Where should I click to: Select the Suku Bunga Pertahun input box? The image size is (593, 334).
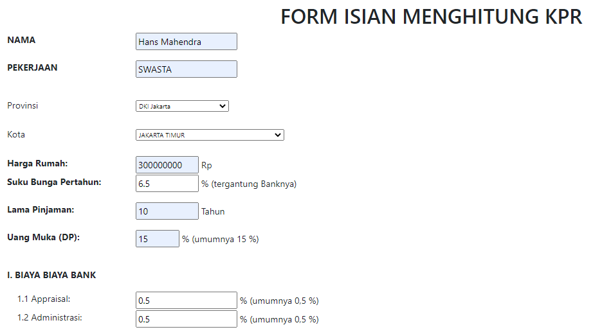coord(167,184)
